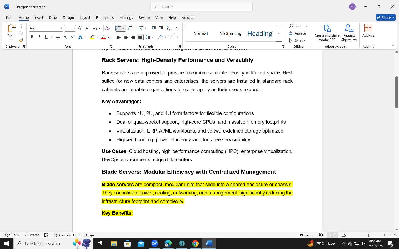Shrink font size with smaller A icon

coord(87,28)
